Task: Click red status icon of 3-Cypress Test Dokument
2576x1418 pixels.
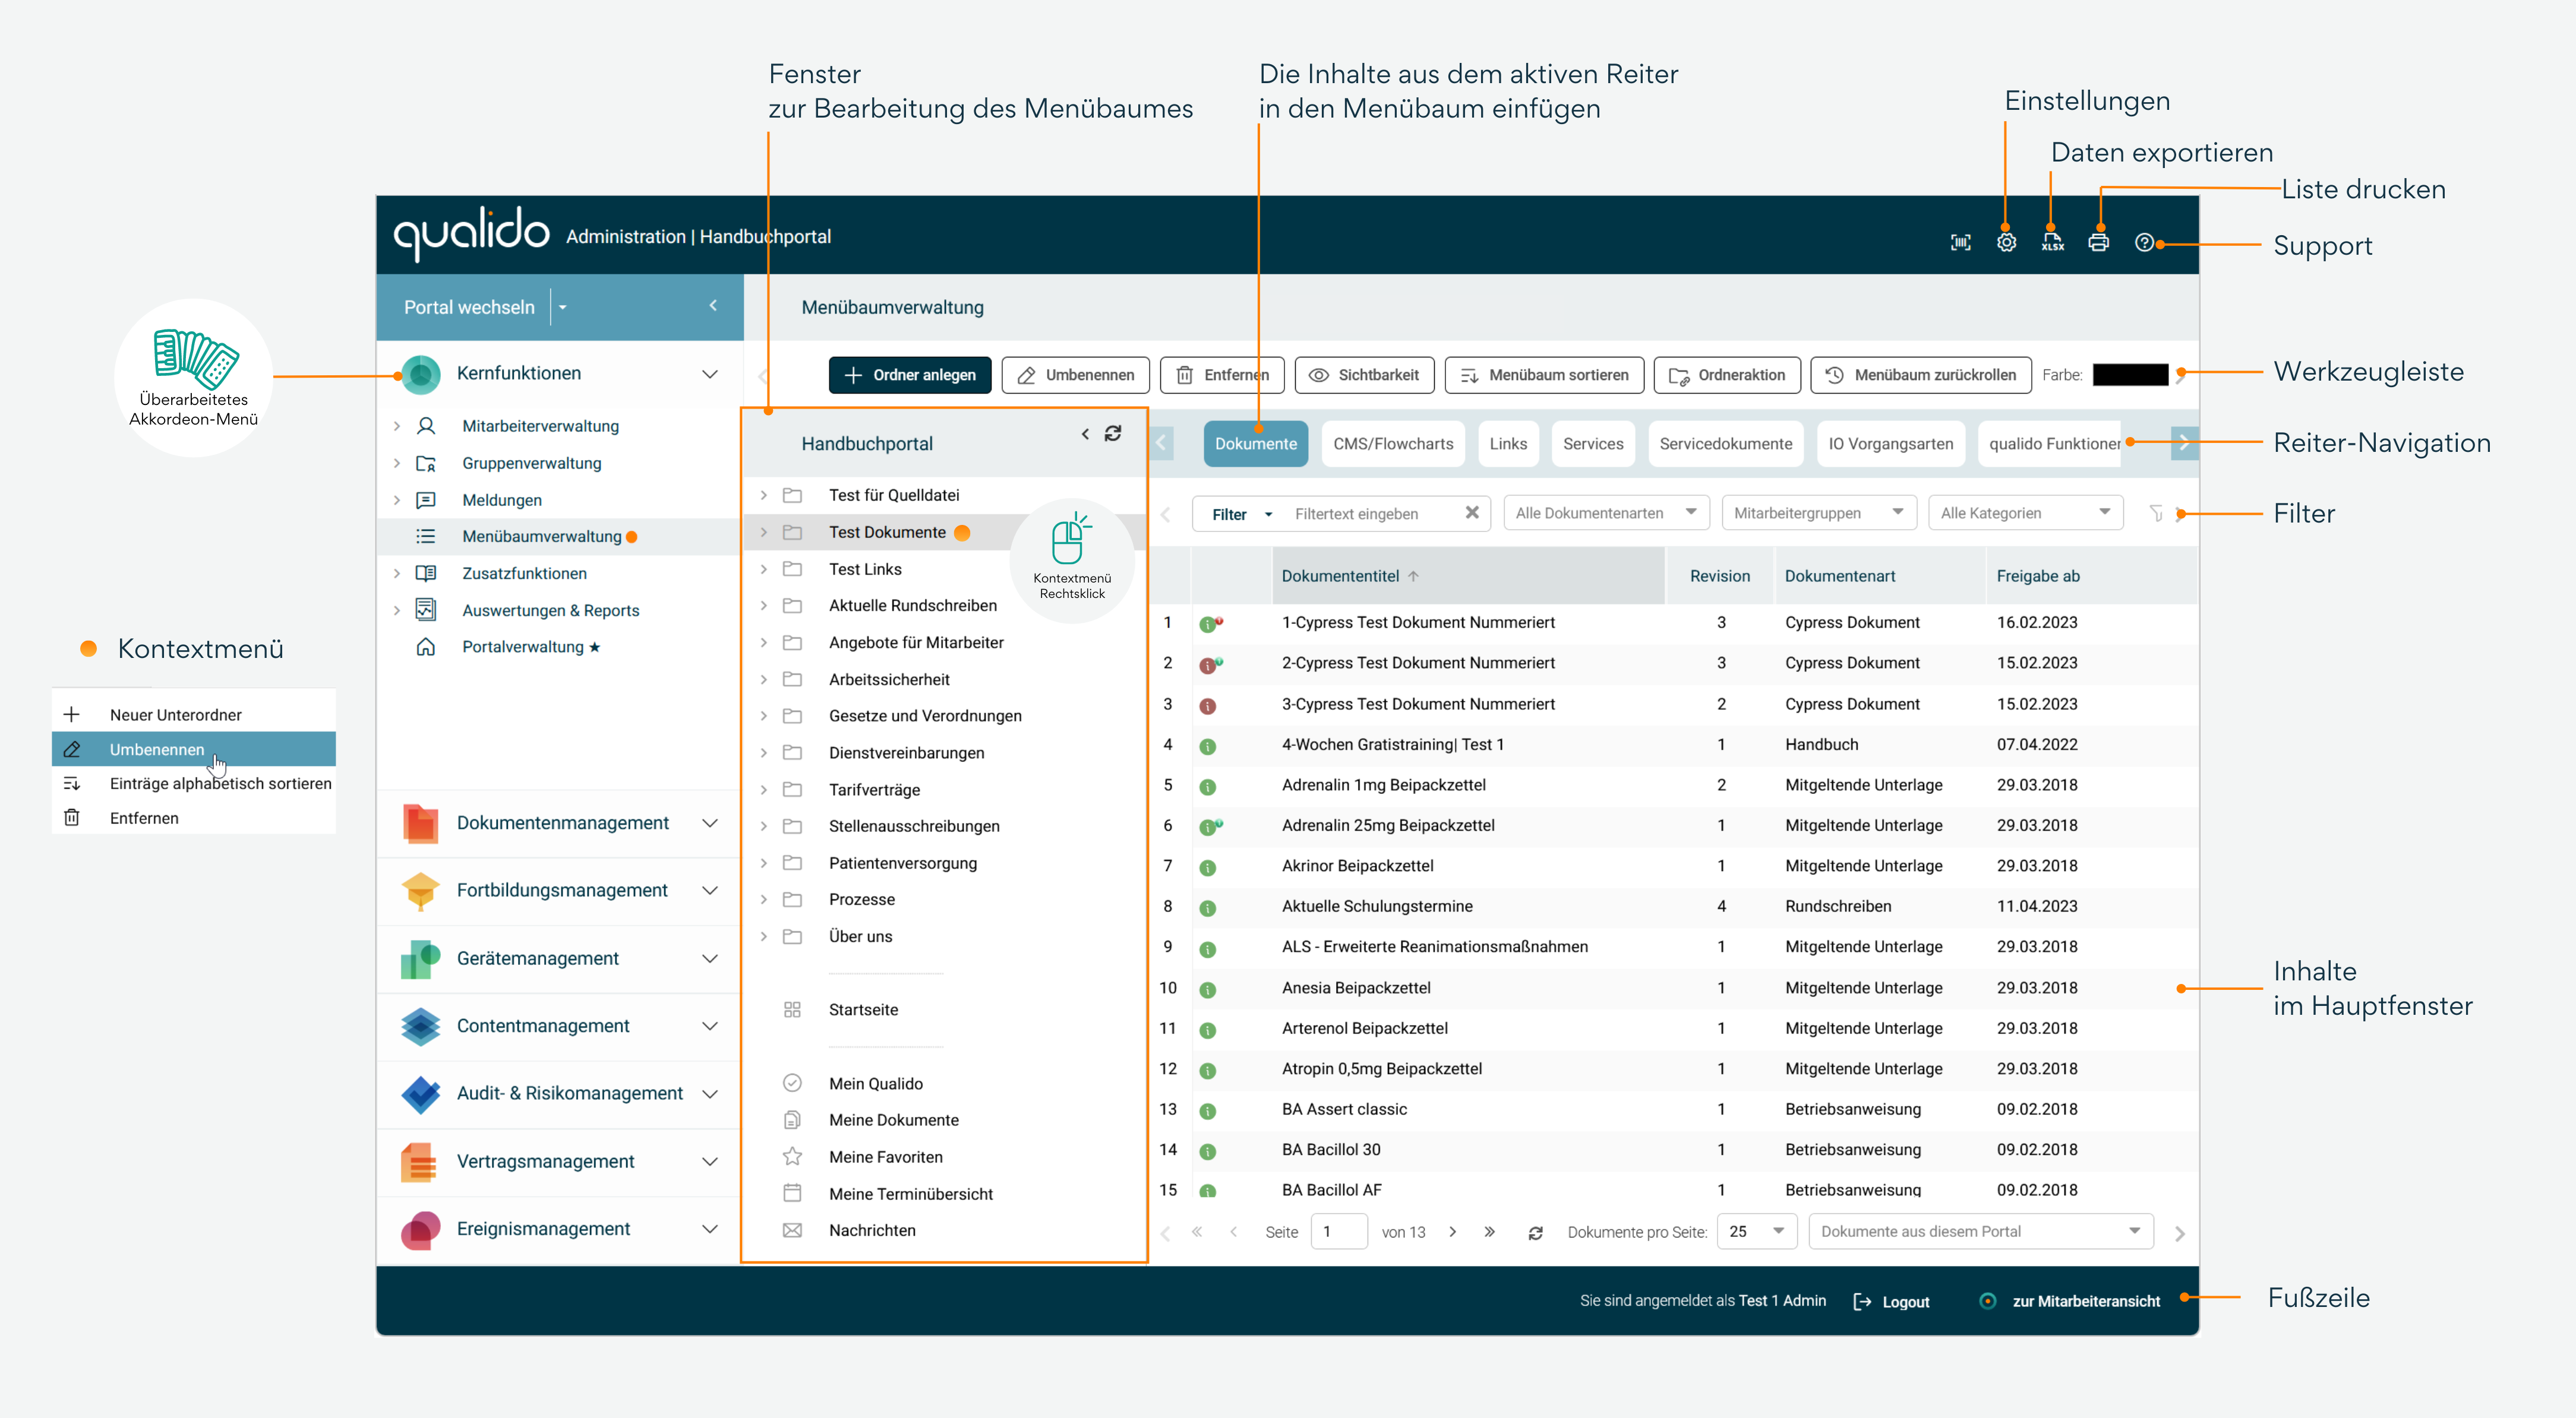Action: pyautogui.click(x=1207, y=705)
